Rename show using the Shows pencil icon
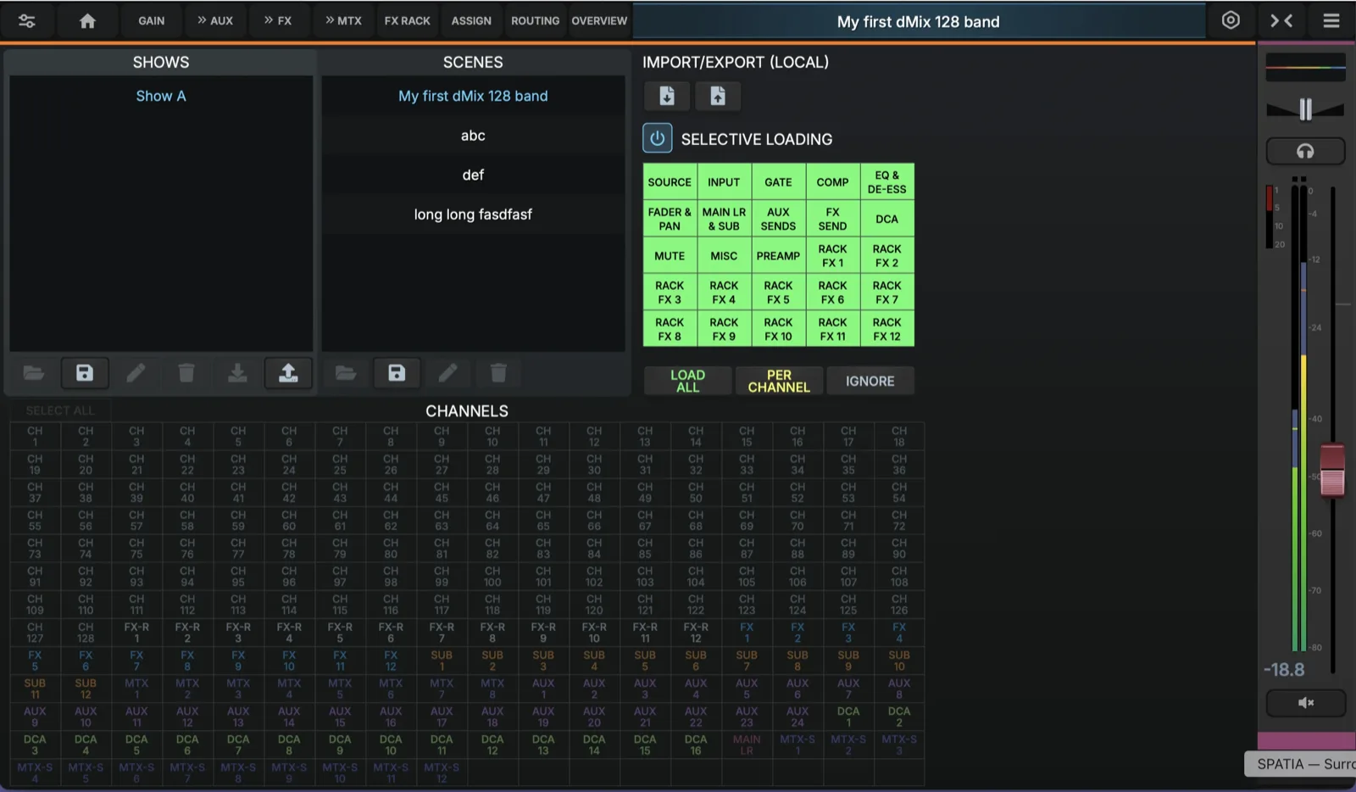The image size is (1356, 792). pos(136,373)
